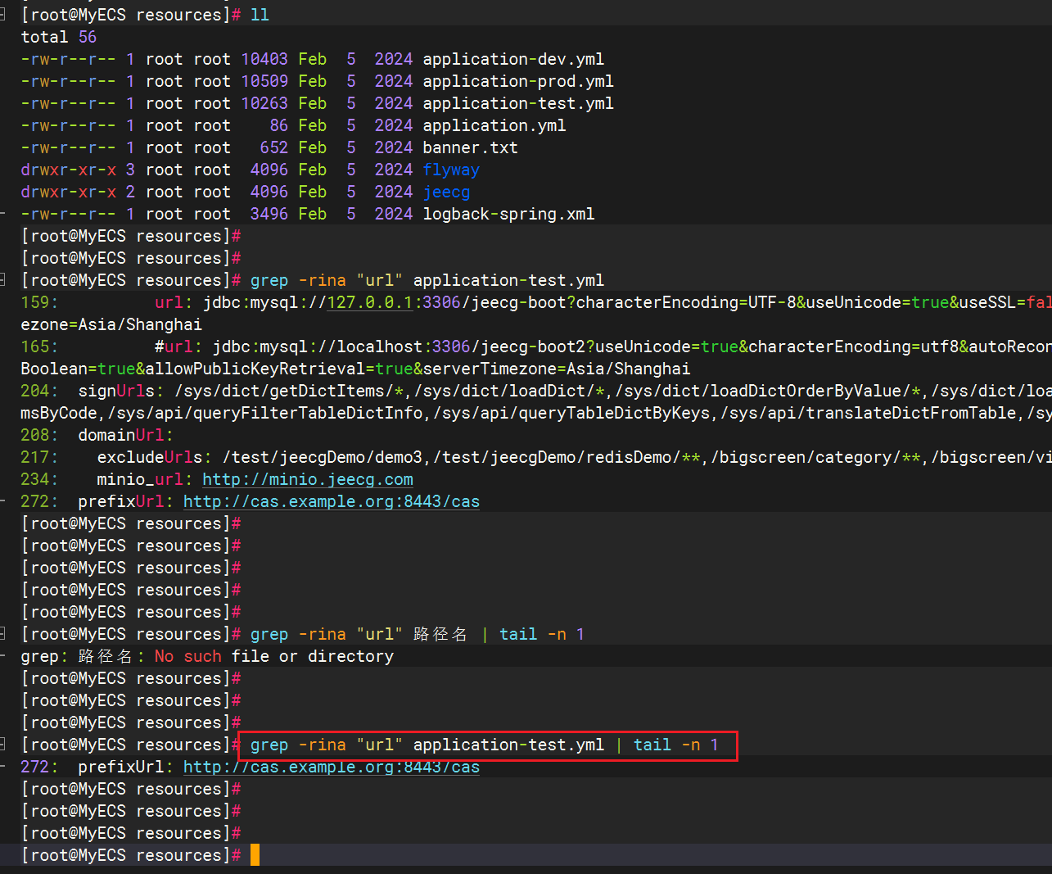This screenshot has width=1052, height=874.
Task: Select the flyway directory name
Action: (451, 170)
